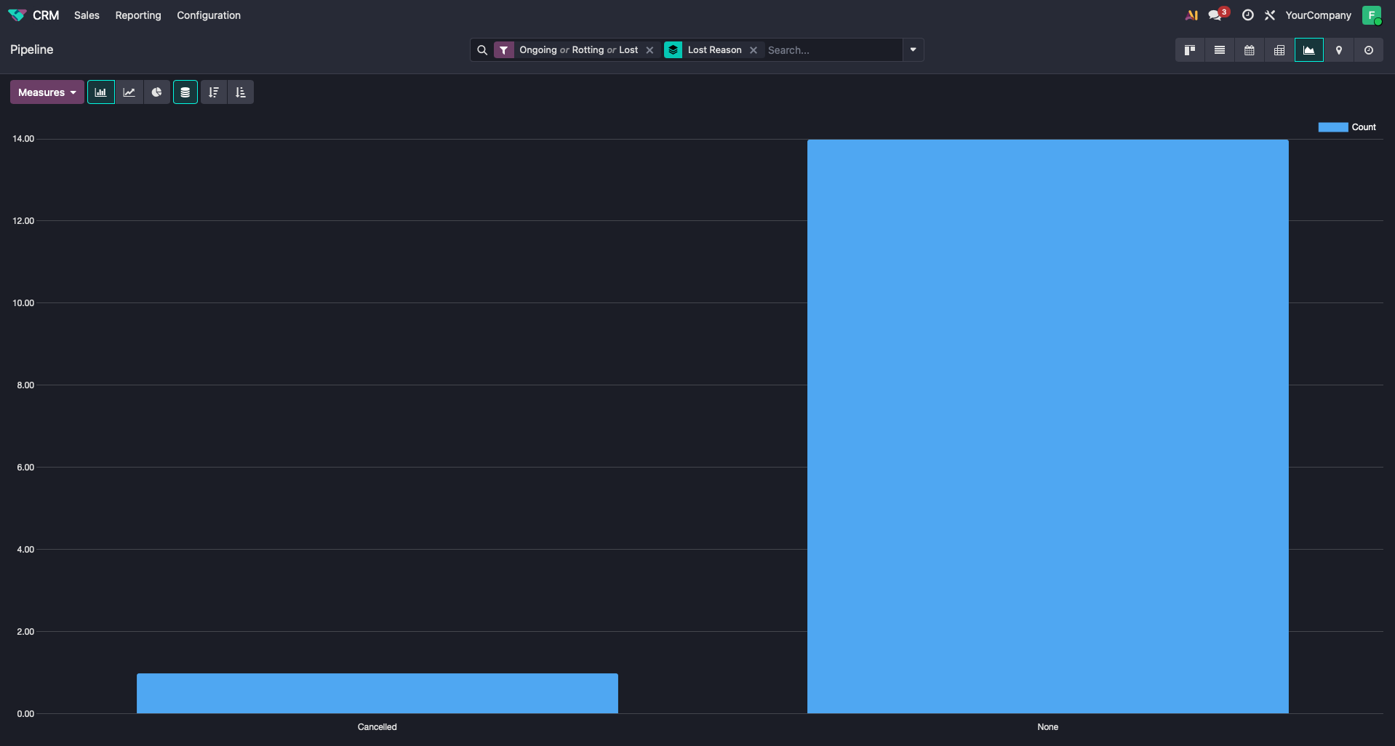Select the pie chart type
This screenshot has height=746, width=1395.
point(156,92)
